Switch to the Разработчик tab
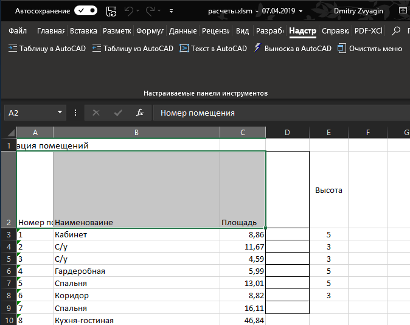The image size is (410, 325). [269, 31]
